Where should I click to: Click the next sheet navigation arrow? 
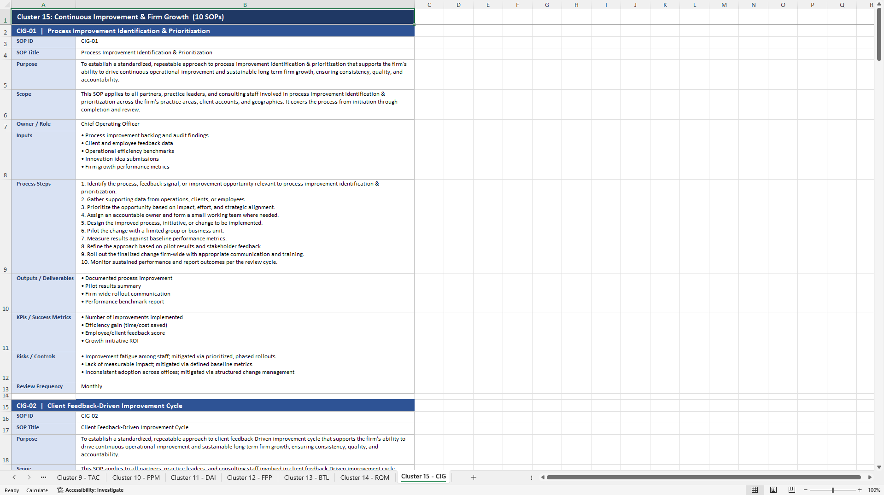coord(29,478)
